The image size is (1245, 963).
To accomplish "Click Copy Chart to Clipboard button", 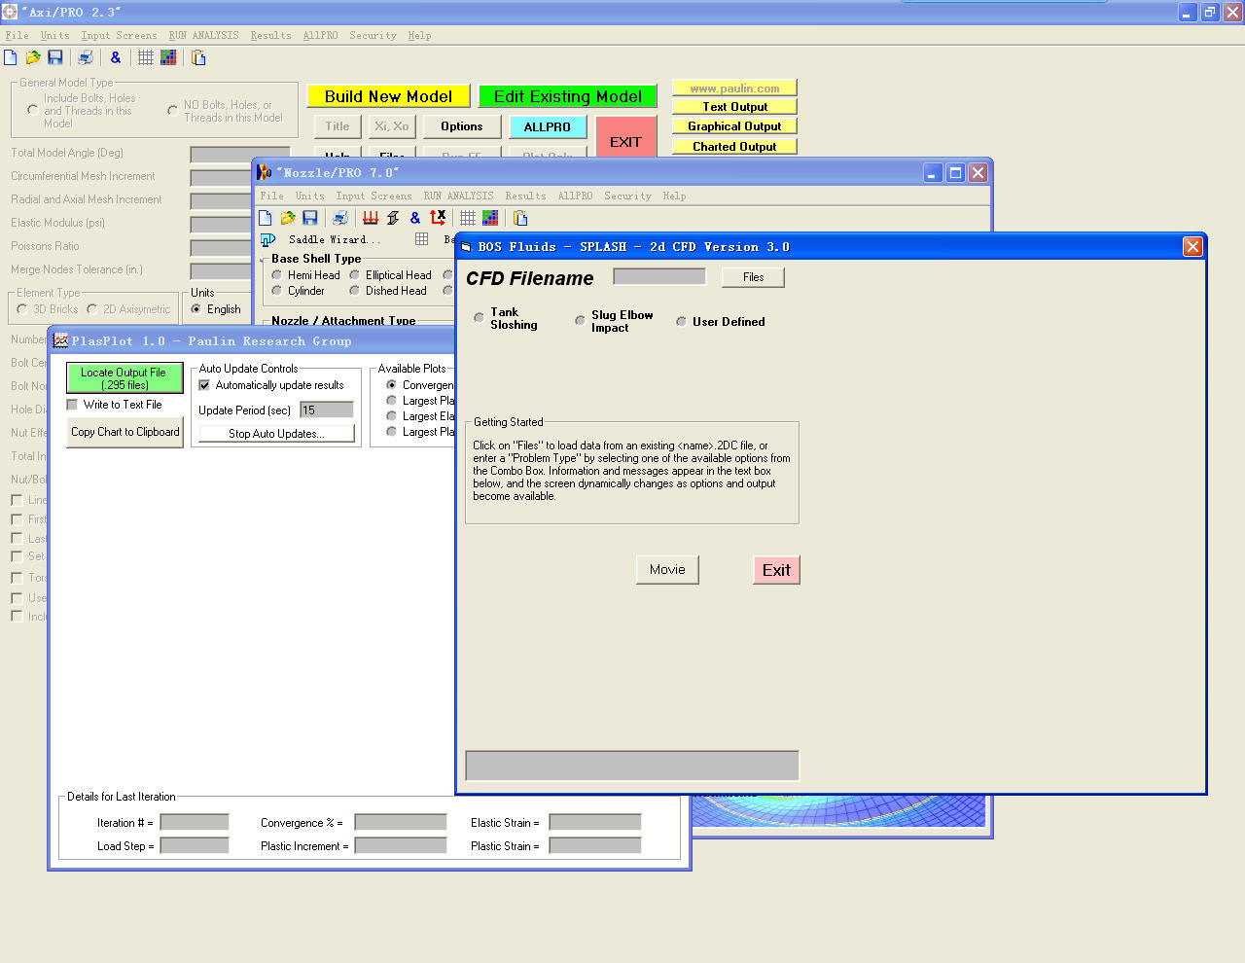I will (x=124, y=432).
